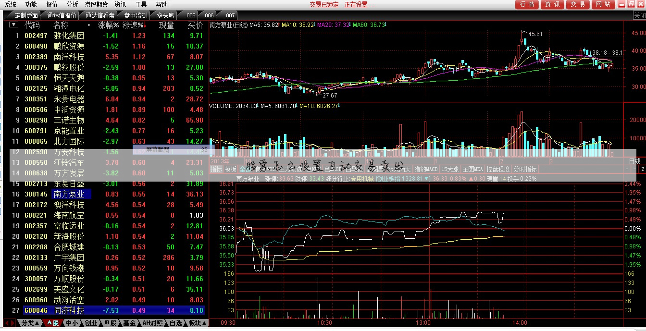Switch to the B股 bottom tab
This screenshot has width=646, height=331.
point(111,323)
